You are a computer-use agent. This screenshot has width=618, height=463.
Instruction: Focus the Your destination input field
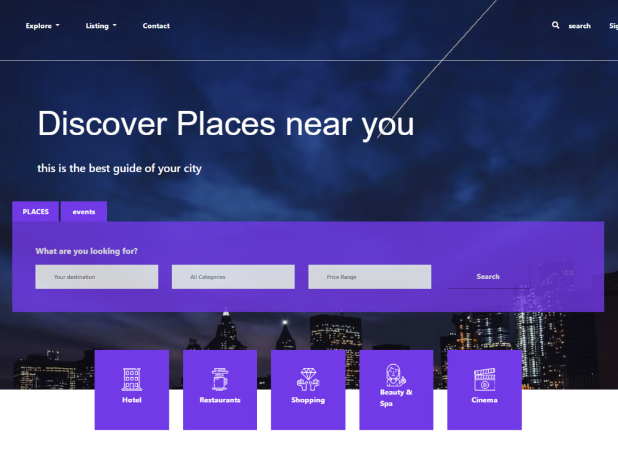point(96,277)
